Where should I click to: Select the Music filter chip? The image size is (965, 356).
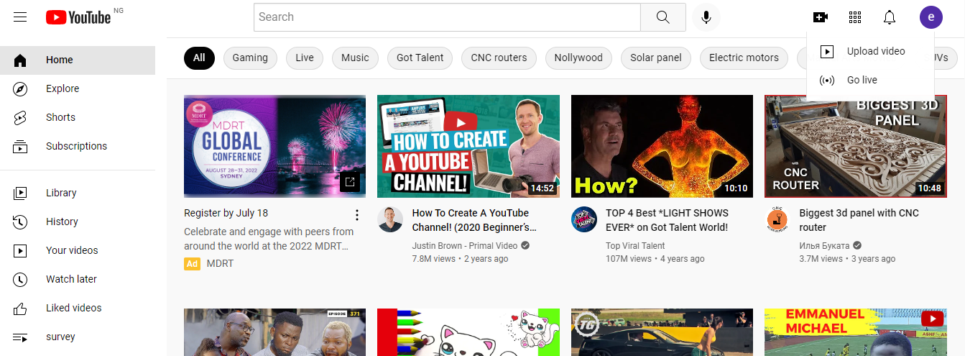[355, 58]
